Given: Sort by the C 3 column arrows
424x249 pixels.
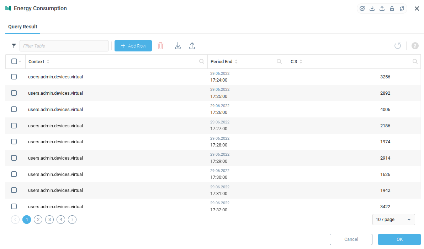Looking at the screenshot, I should coord(301,62).
